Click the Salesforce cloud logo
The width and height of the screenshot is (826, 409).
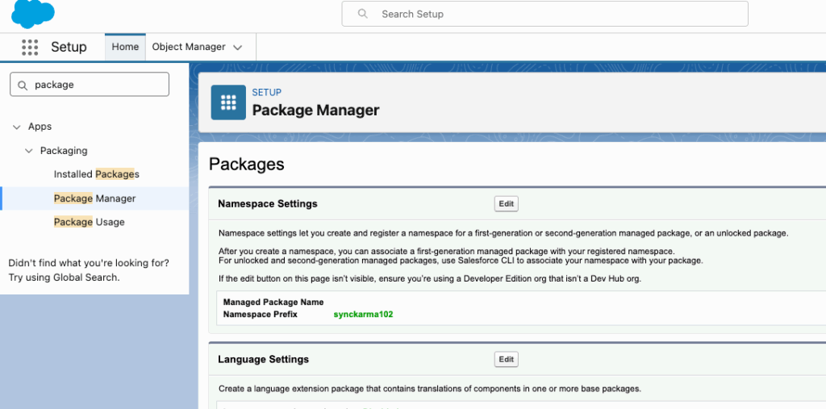[32, 14]
